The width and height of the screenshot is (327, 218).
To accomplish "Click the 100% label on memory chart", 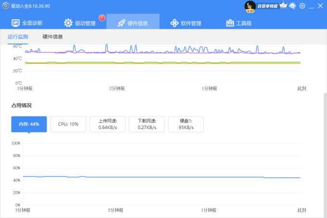I will click(16, 143).
